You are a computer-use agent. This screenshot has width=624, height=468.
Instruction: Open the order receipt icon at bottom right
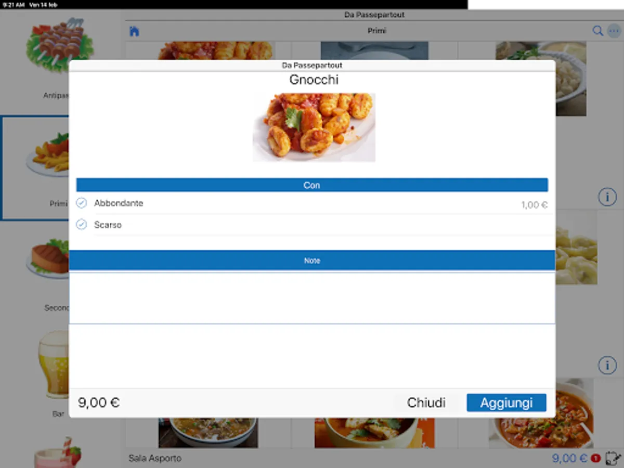pyautogui.click(x=613, y=458)
